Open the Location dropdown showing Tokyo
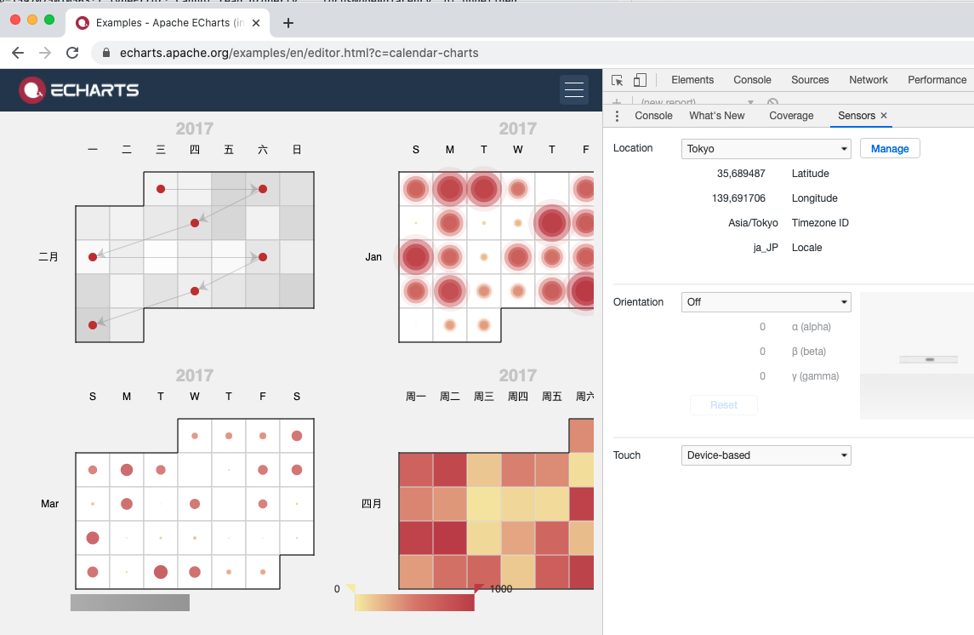 (766, 148)
